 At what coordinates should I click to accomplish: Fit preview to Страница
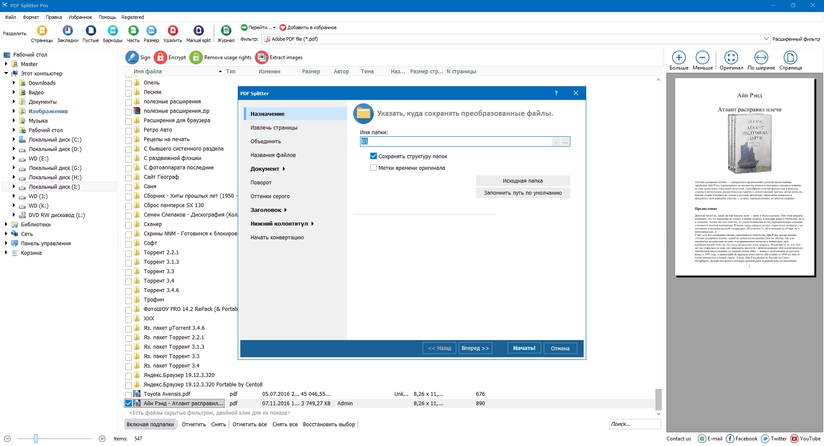791,60
